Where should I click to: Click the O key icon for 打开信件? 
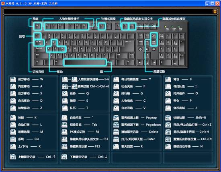(168, 94)
